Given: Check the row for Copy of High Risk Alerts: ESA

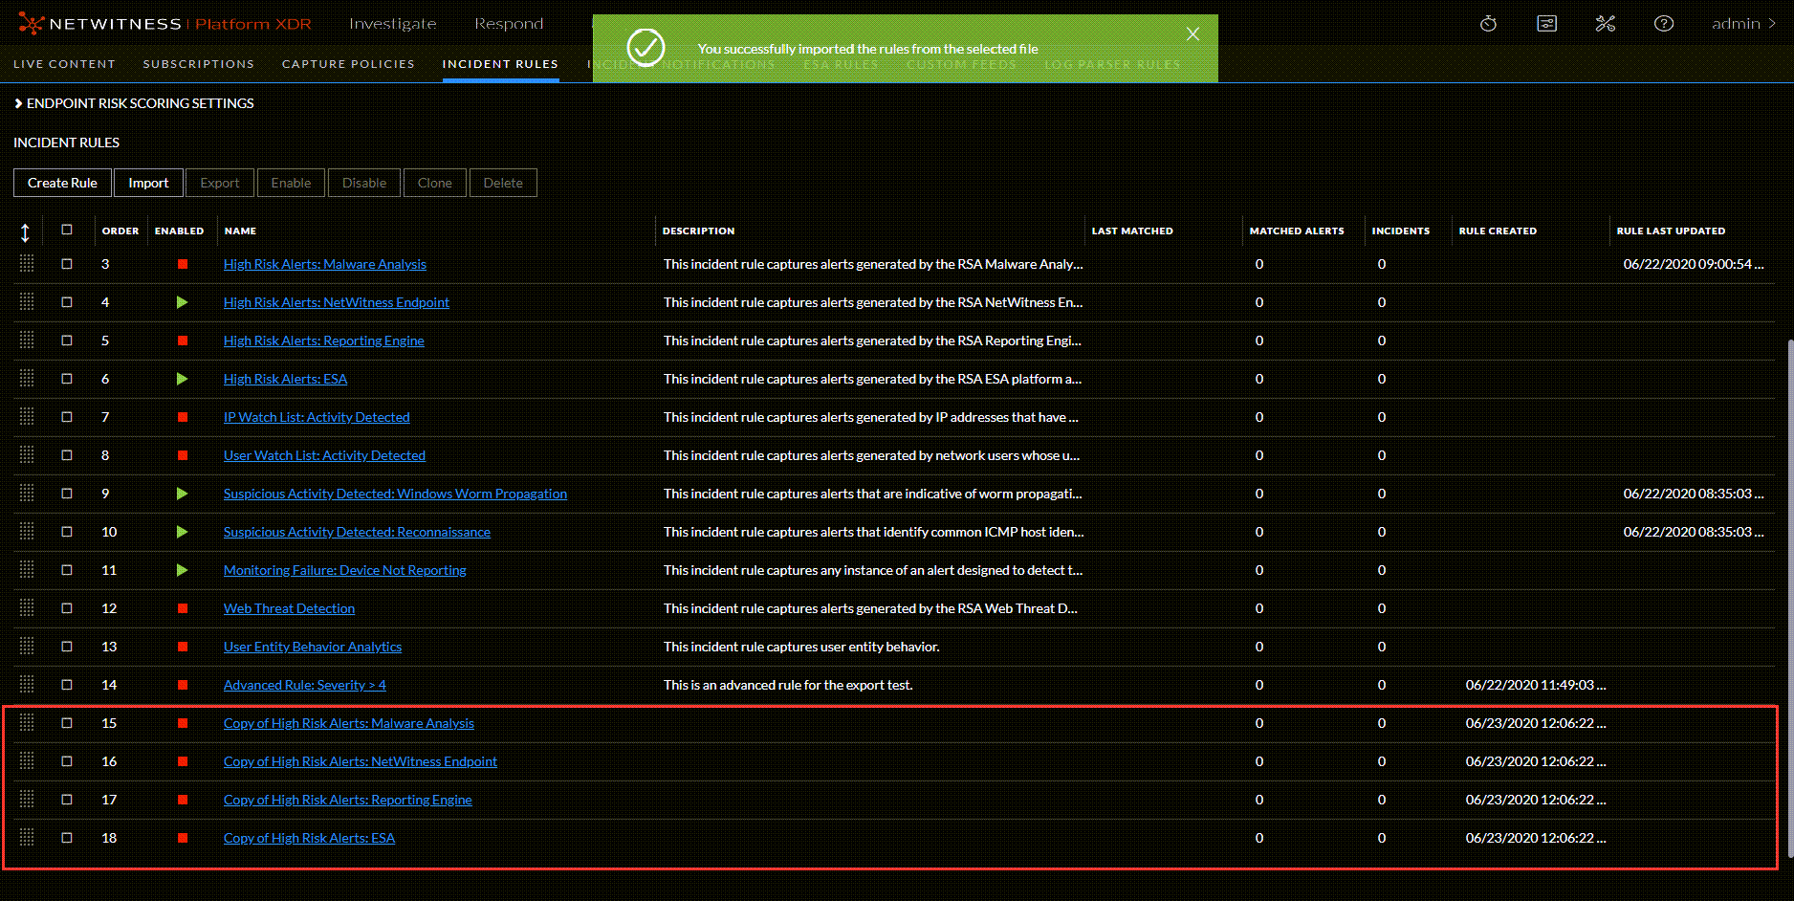Looking at the screenshot, I should point(66,838).
